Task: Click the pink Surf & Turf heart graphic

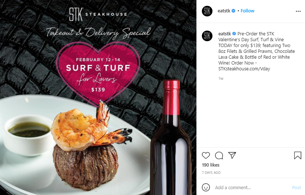Action: click(97, 74)
